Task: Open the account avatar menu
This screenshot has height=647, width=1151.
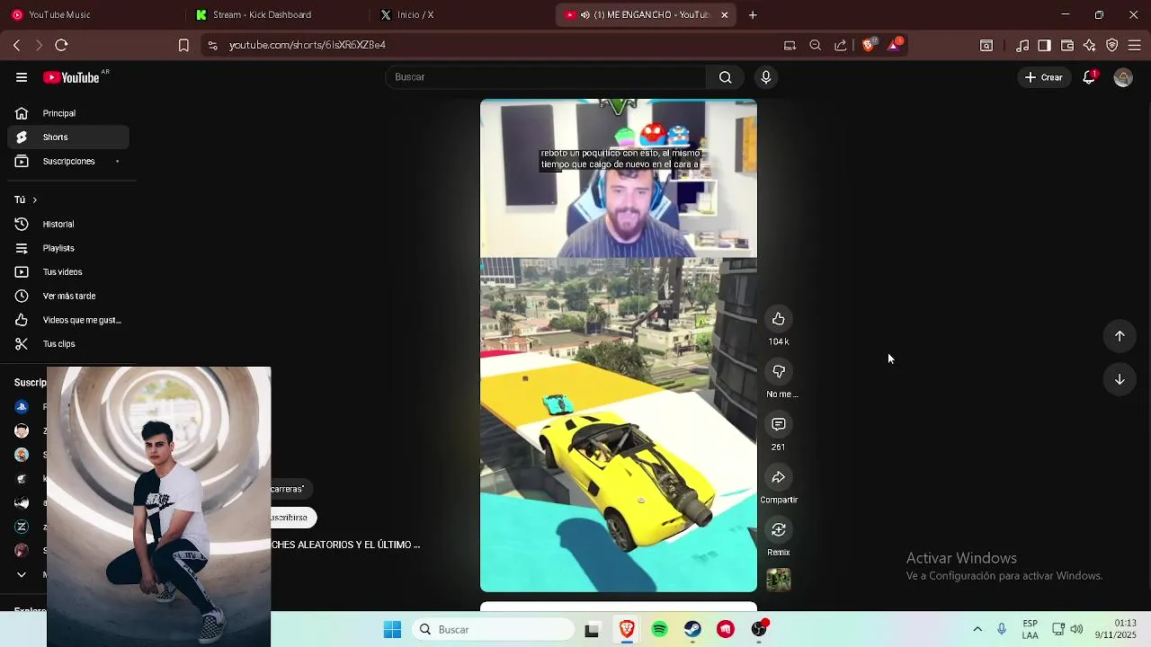Action: point(1122,77)
